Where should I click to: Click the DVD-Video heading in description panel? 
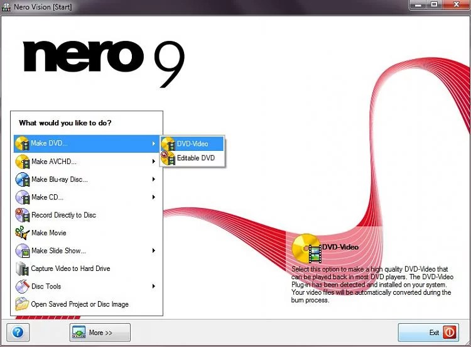click(x=340, y=247)
